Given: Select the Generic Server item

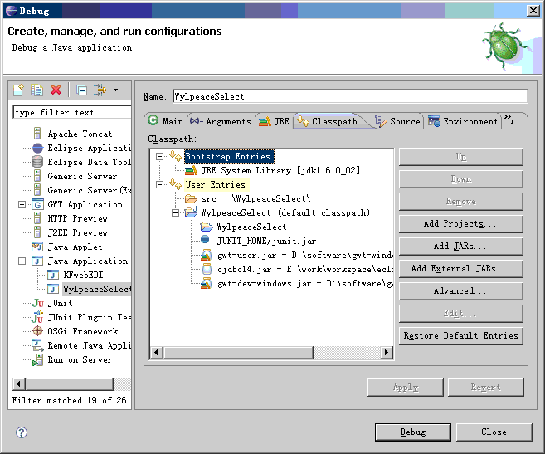Looking at the screenshot, I should pos(82,176).
